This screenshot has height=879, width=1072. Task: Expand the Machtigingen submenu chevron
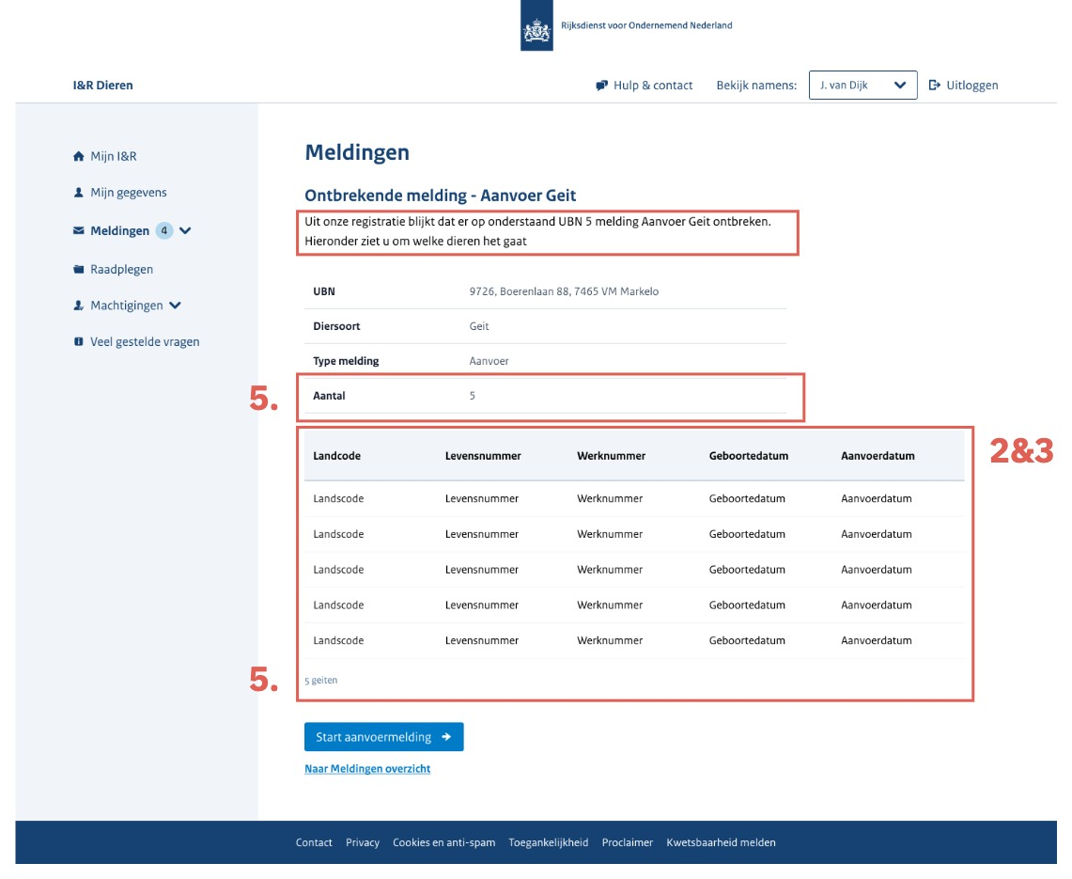(175, 306)
